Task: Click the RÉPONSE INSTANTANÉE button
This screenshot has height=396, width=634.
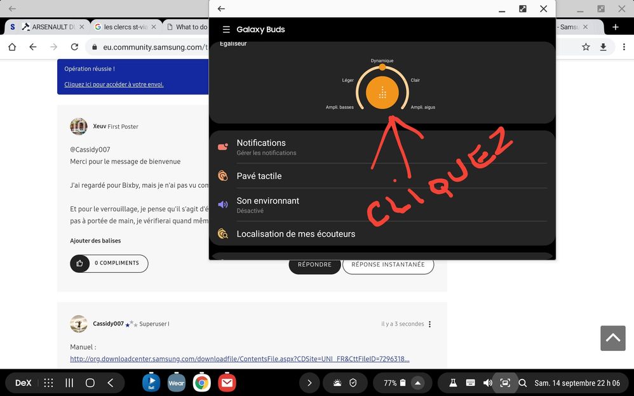Action: 388,265
